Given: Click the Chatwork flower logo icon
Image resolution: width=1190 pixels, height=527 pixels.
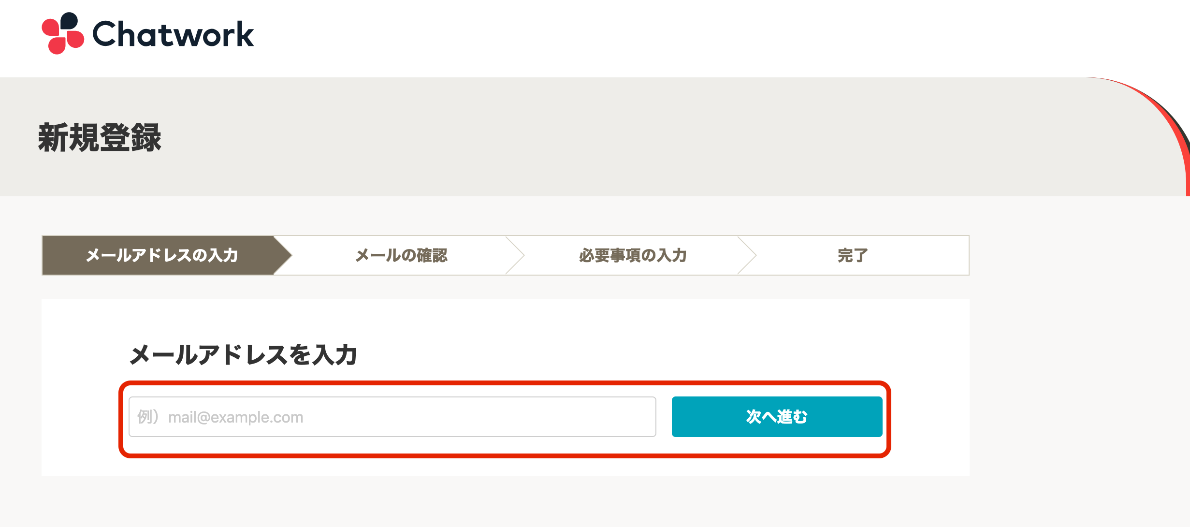Looking at the screenshot, I should pyautogui.click(x=63, y=33).
